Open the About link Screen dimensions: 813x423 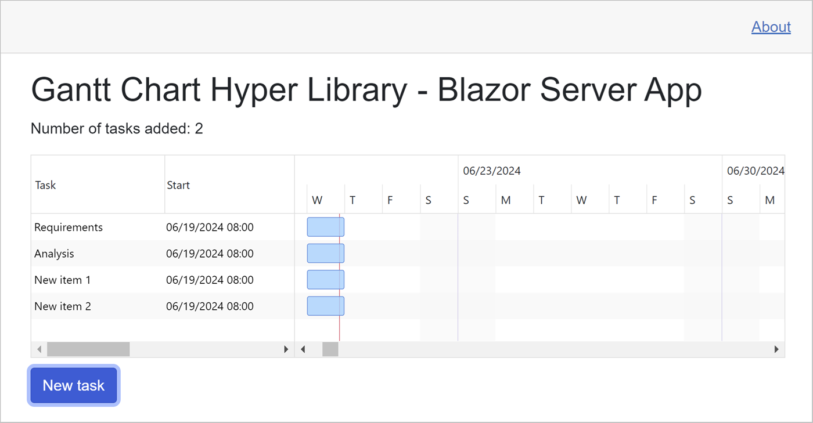[771, 27]
